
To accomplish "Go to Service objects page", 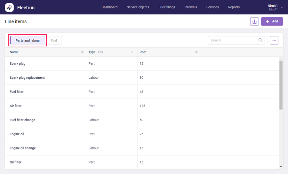I will tap(138, 7).
